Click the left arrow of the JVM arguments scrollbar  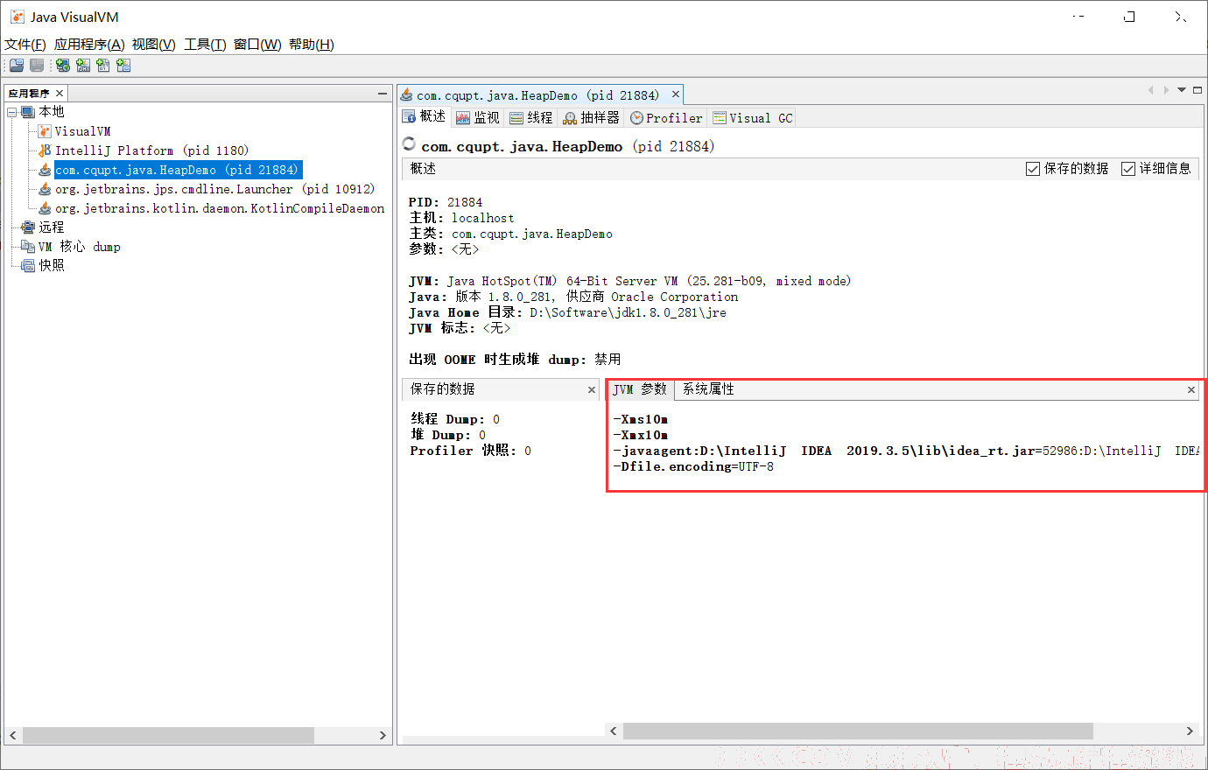[x=614, y=731]
